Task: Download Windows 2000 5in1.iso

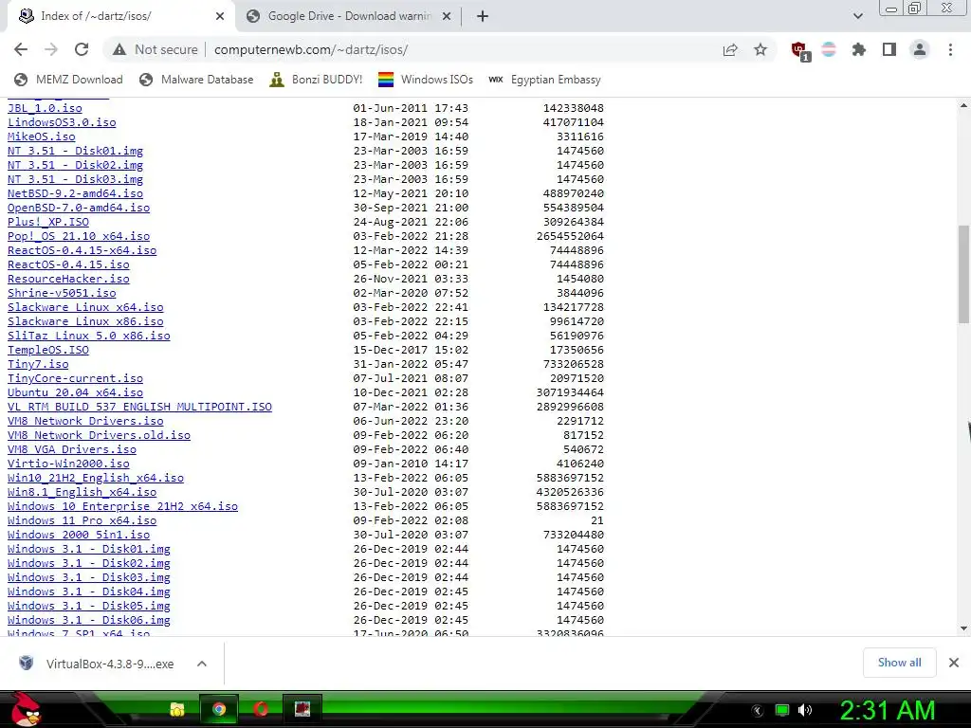Action: tap(79, 536)
